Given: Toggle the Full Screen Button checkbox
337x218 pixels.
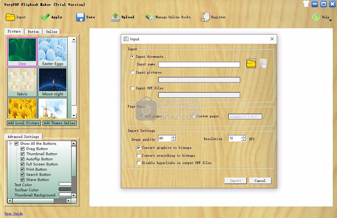Looking at the screenshot, I should point(22,164).
